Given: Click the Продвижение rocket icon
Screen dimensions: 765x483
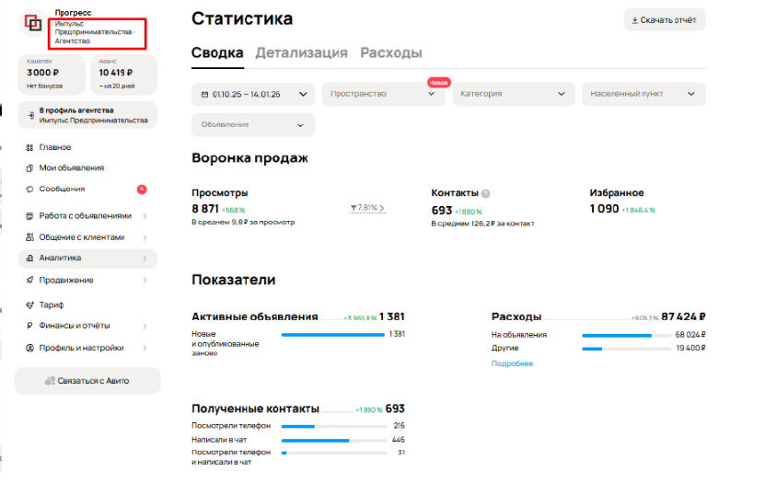Looking at the screenshot, I should 29,281.
